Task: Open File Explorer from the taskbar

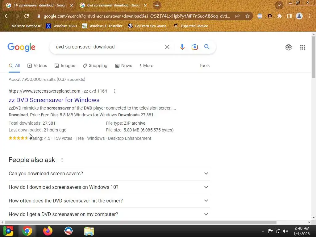Action: 89,231
